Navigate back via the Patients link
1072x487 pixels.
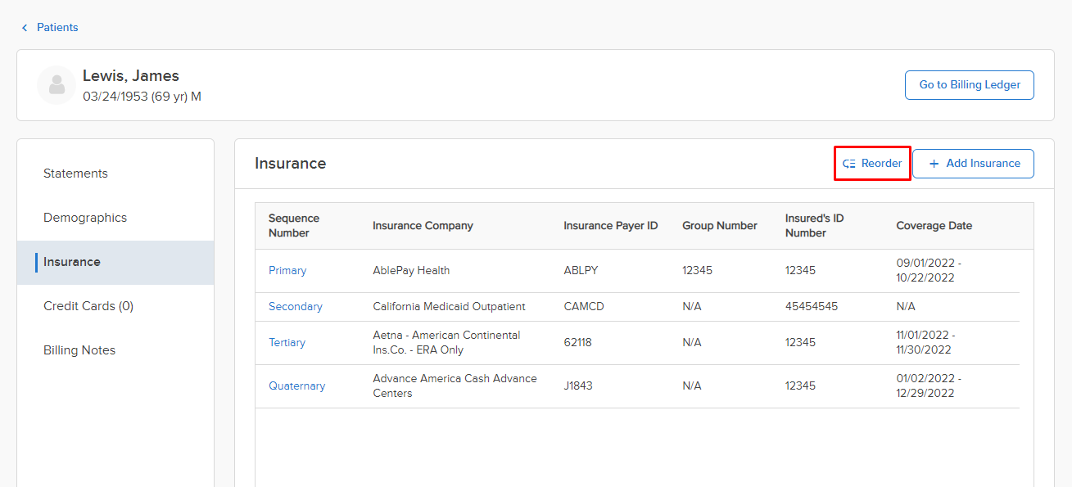[x=57, y=28]
